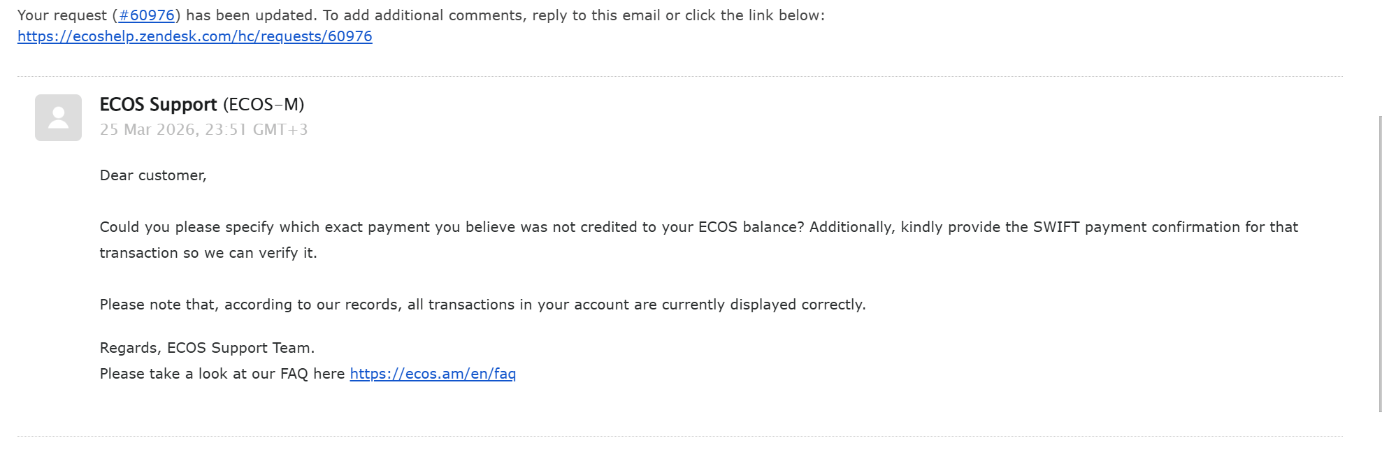This screenshot has width=1382, height=452.
Task: Click the vertical scrollbar on the right edge
Action: 1380,264
